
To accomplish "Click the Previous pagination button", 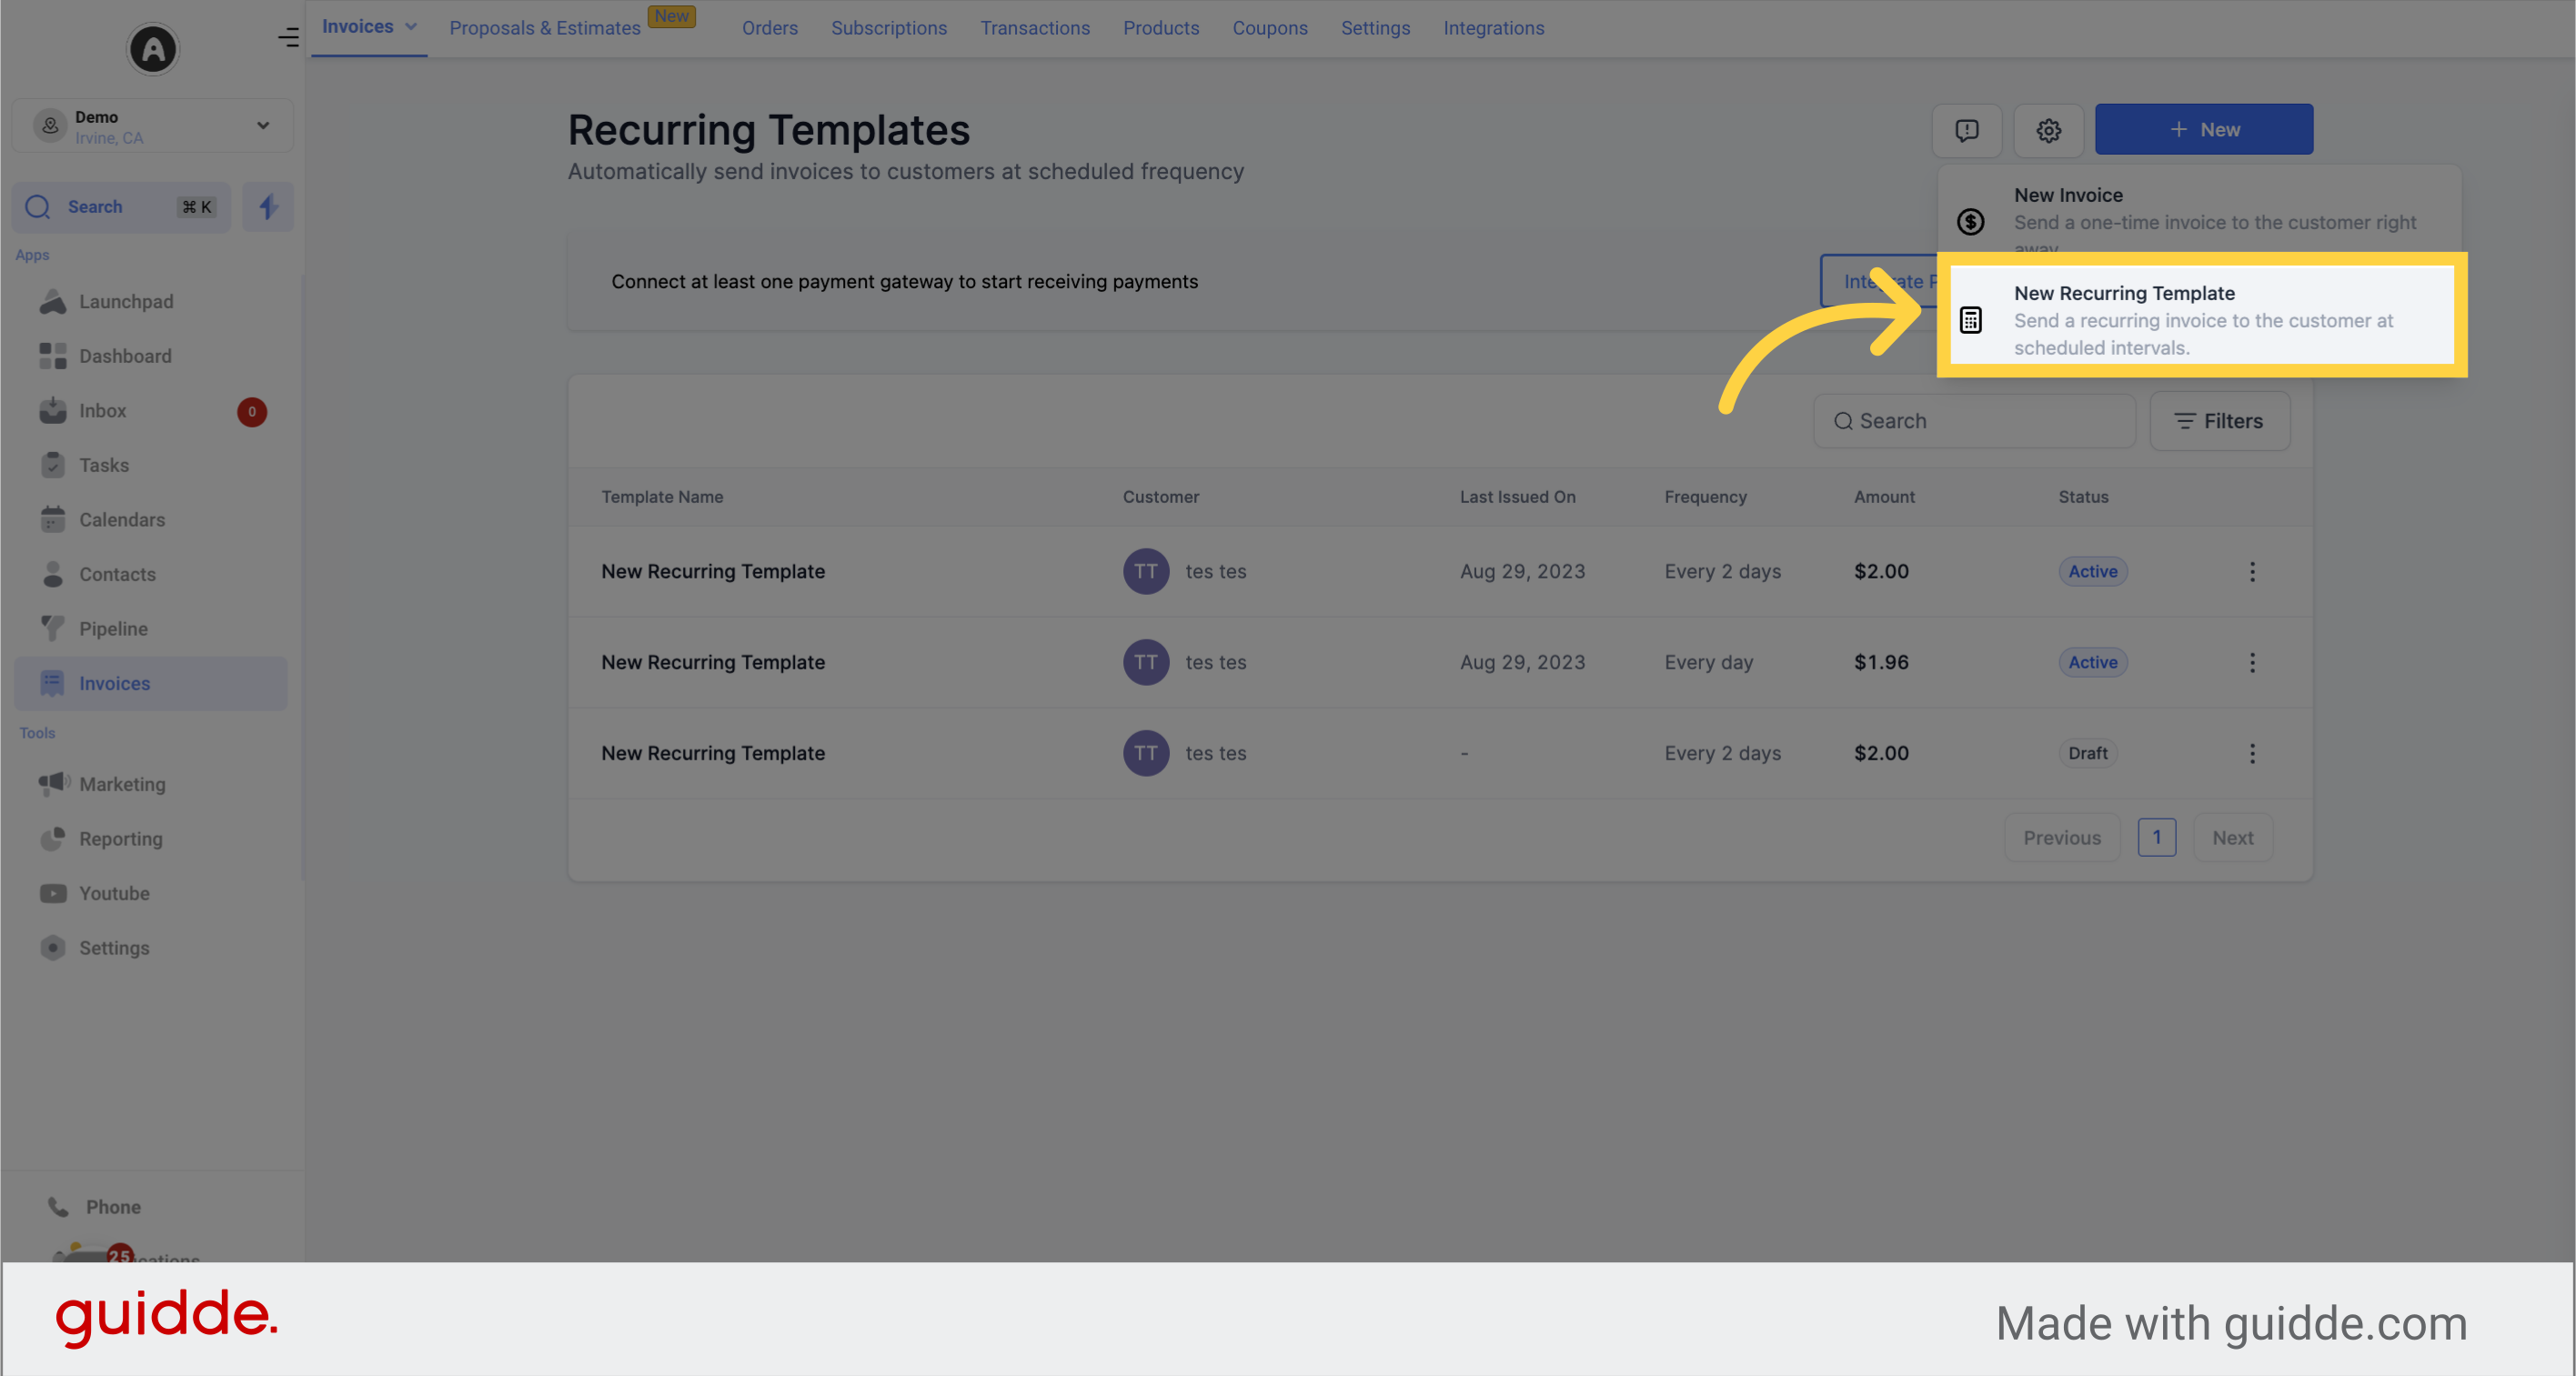I will 2062,838.
